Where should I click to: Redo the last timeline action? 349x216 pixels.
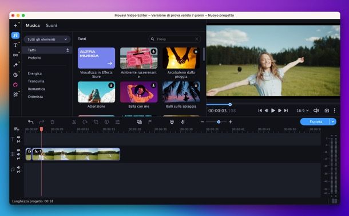(41, 122)
